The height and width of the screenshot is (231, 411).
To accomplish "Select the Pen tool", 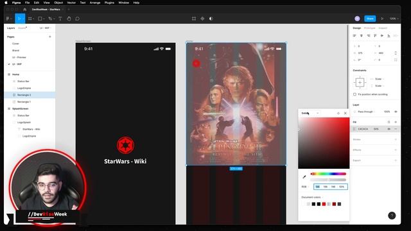I will coord(50,19).
